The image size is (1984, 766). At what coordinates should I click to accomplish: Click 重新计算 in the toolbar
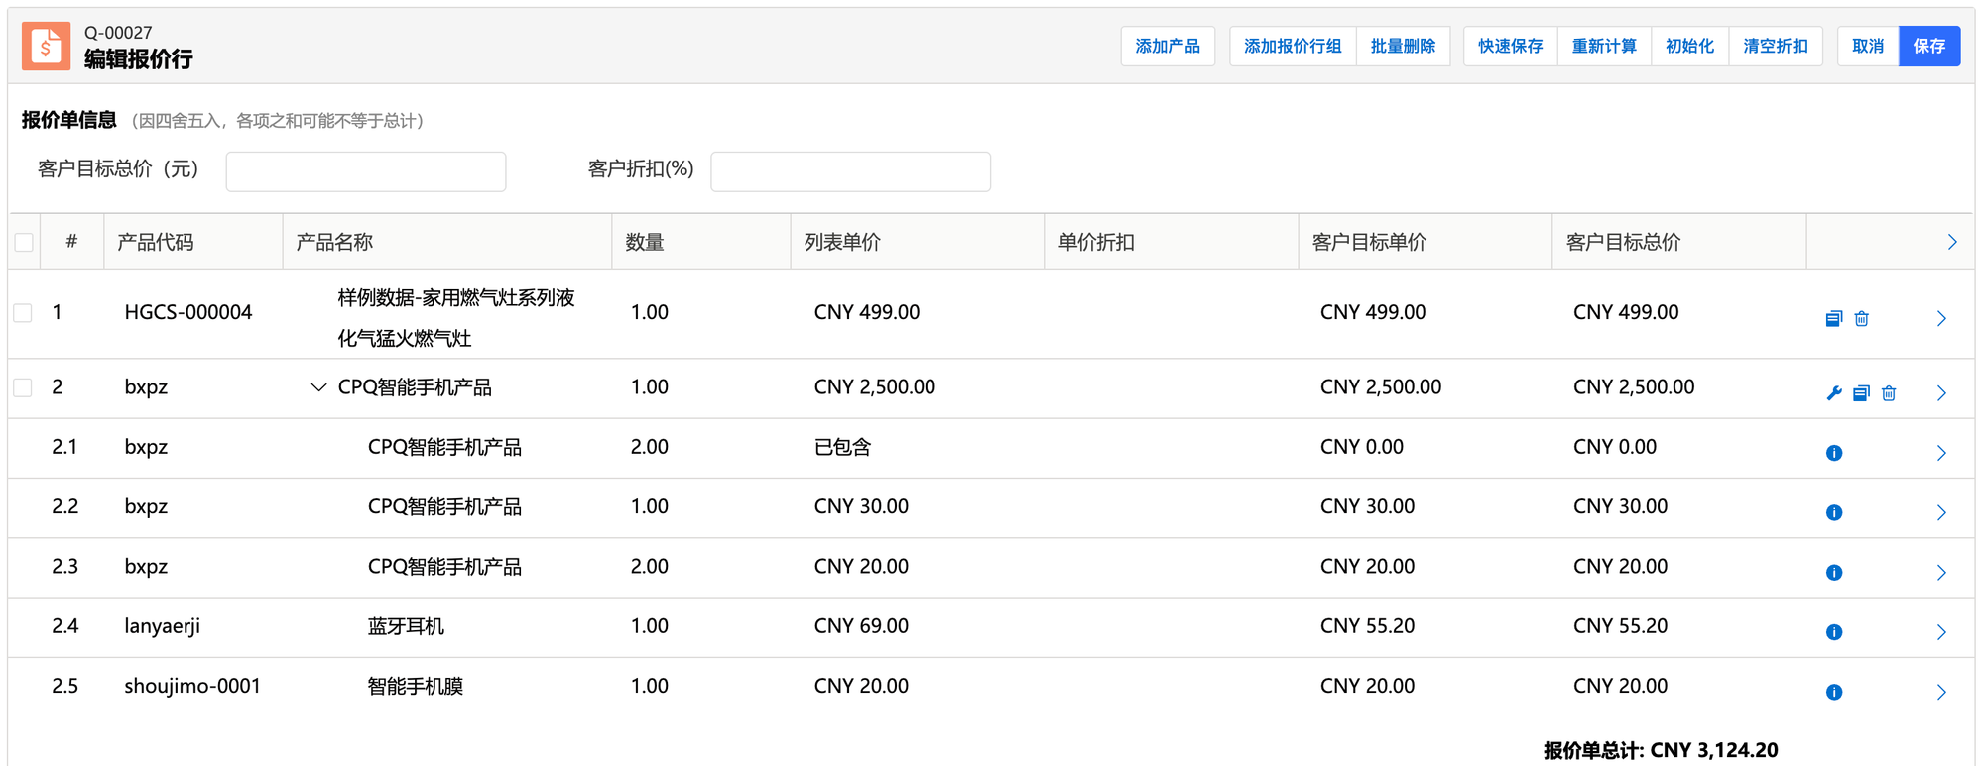click(x=1603, y=47)
